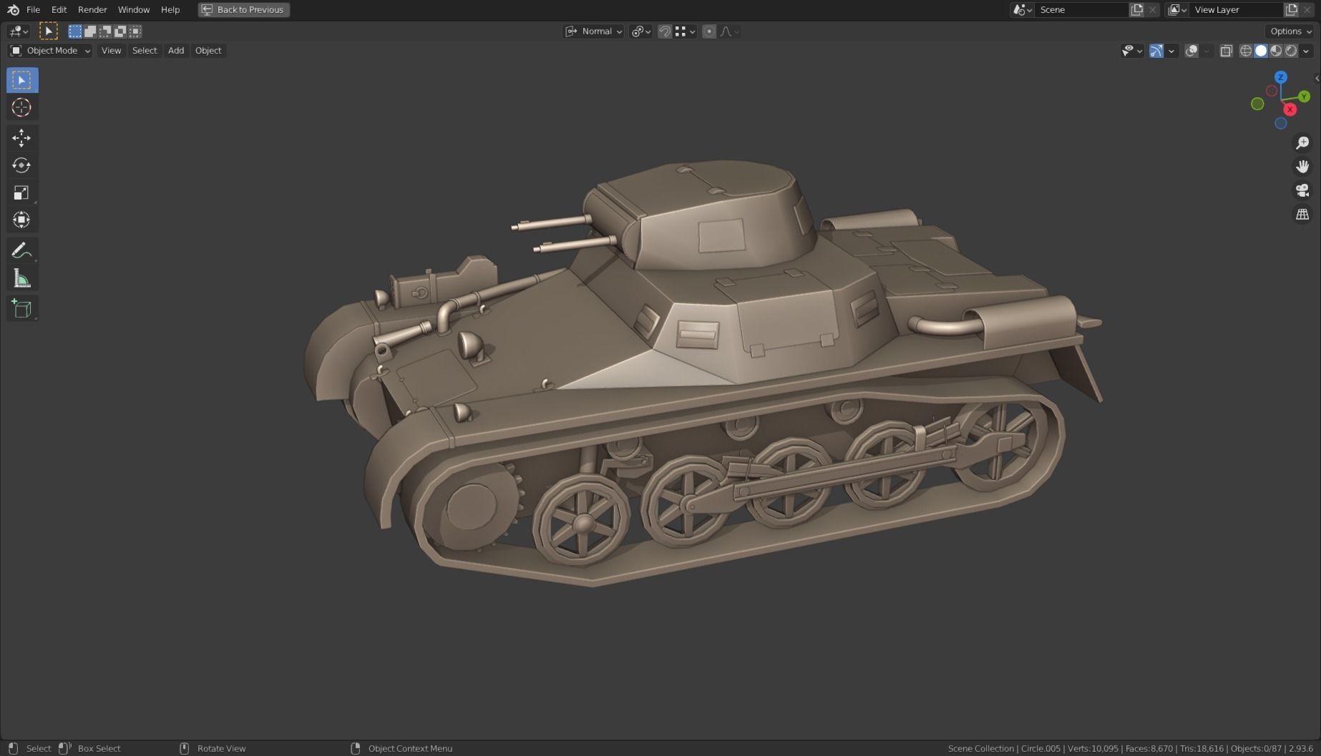Toggle show gizmos button
The width and height of the screenshot is (1321, 756).
point(1156,51)
